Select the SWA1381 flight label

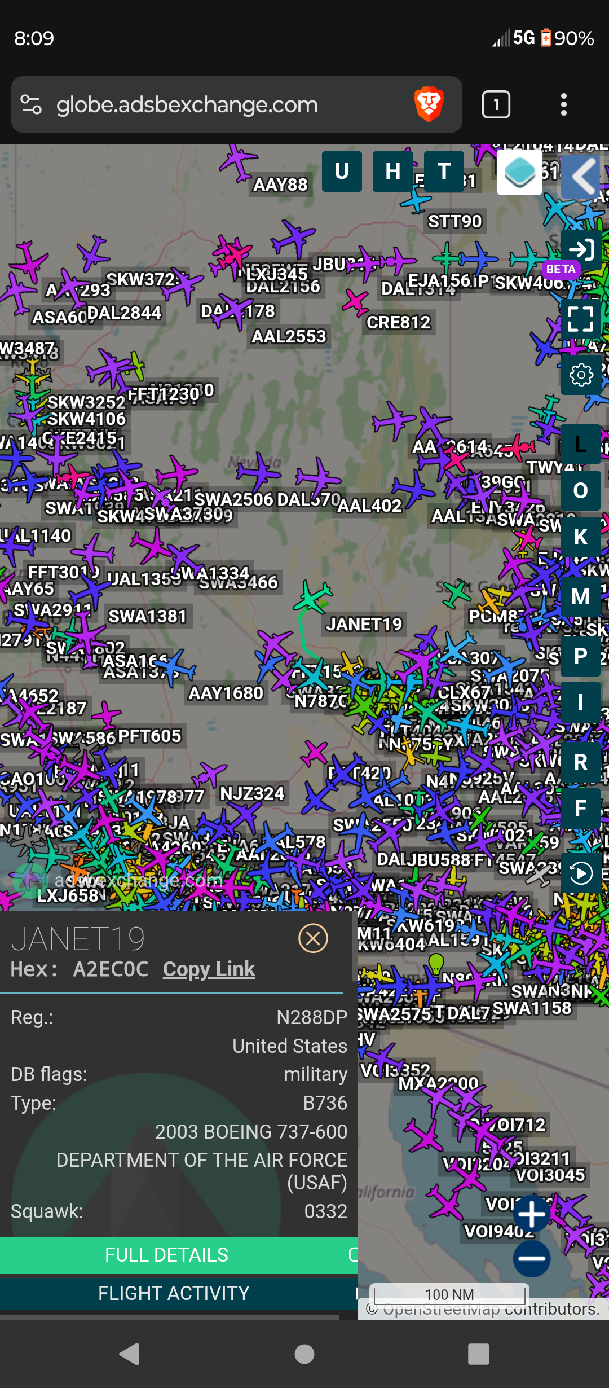[x=147, y=616]
